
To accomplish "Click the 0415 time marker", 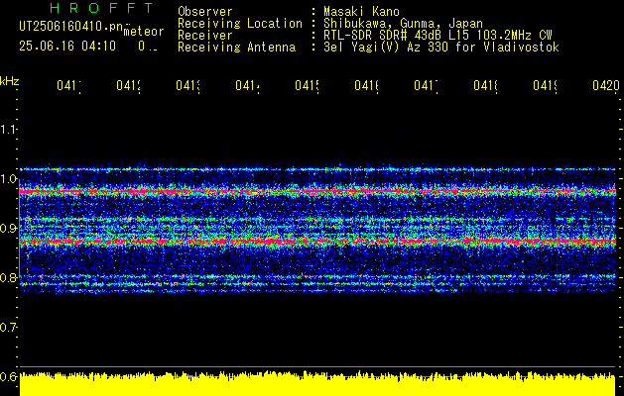I will tap(307, 86).
